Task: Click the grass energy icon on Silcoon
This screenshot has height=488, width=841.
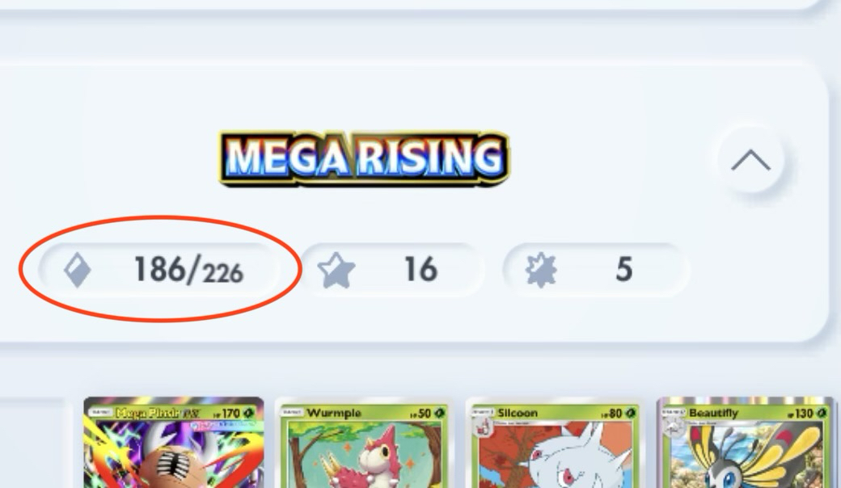Action: tap(631, 413)
